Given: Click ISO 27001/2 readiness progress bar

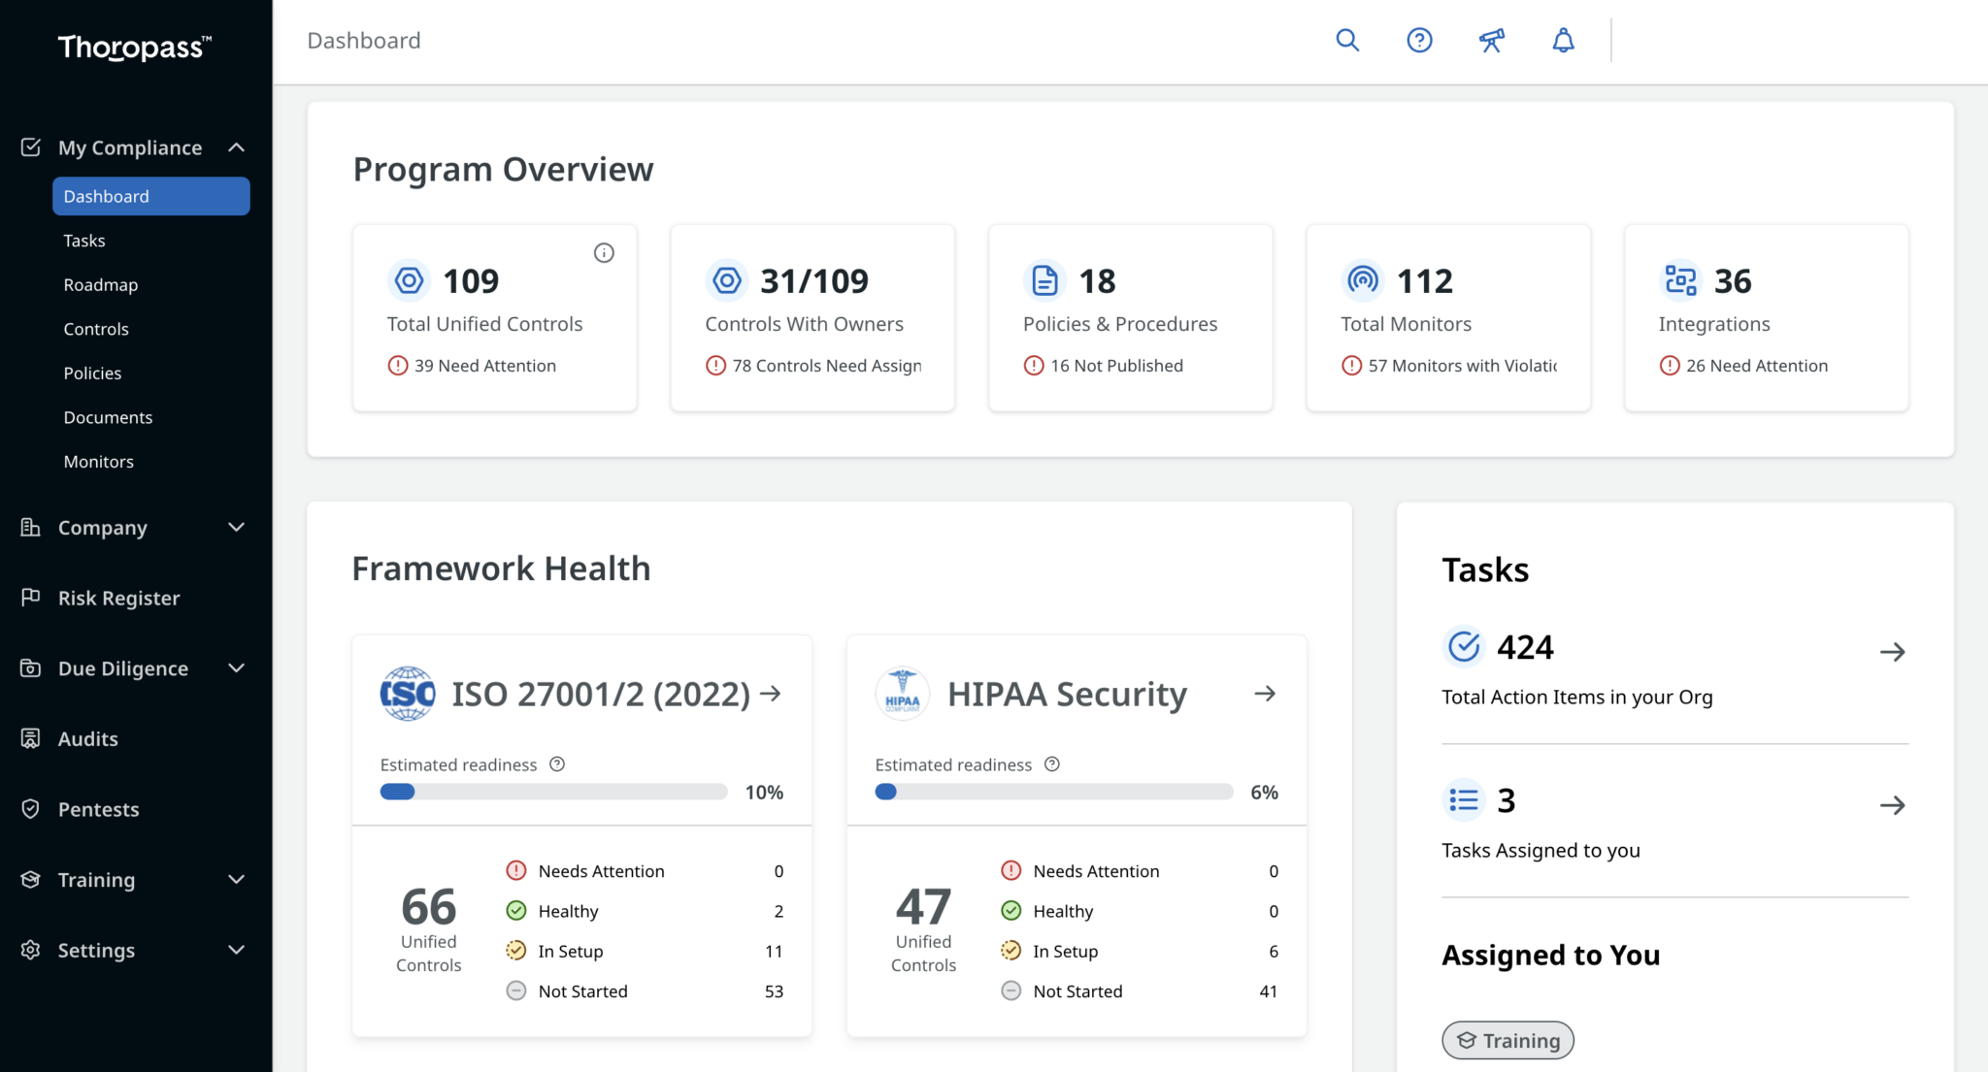Looking at the screenshot, I should (553, 792).
